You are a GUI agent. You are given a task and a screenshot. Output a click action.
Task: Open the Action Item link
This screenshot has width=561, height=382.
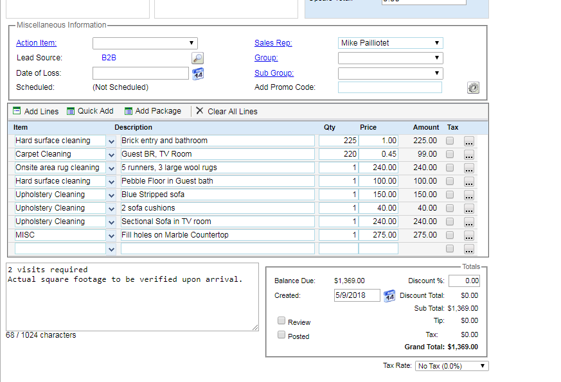click(x=36, y=43)
